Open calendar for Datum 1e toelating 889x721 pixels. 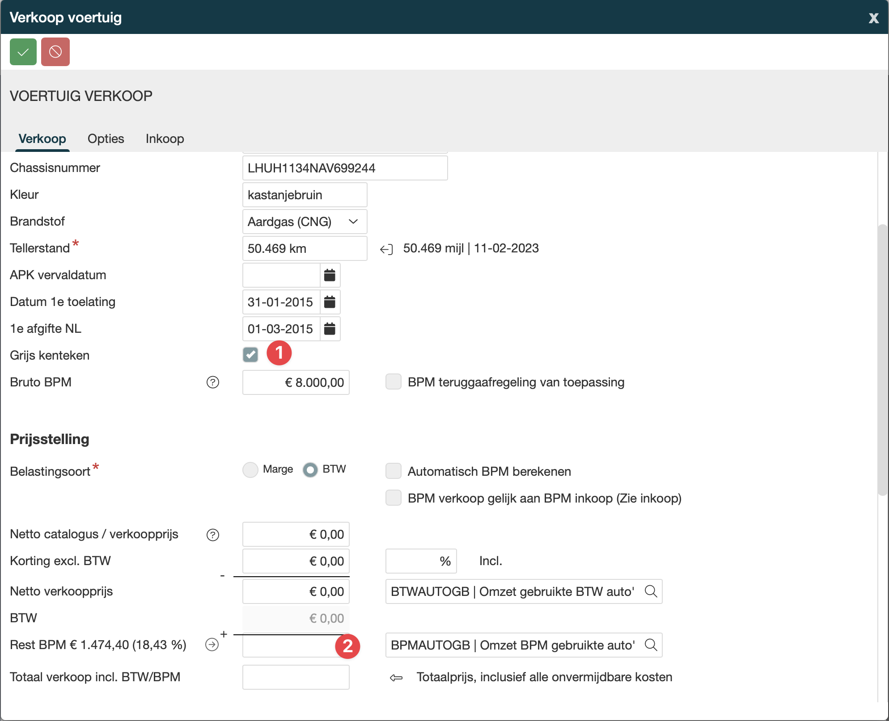(330, 302)
